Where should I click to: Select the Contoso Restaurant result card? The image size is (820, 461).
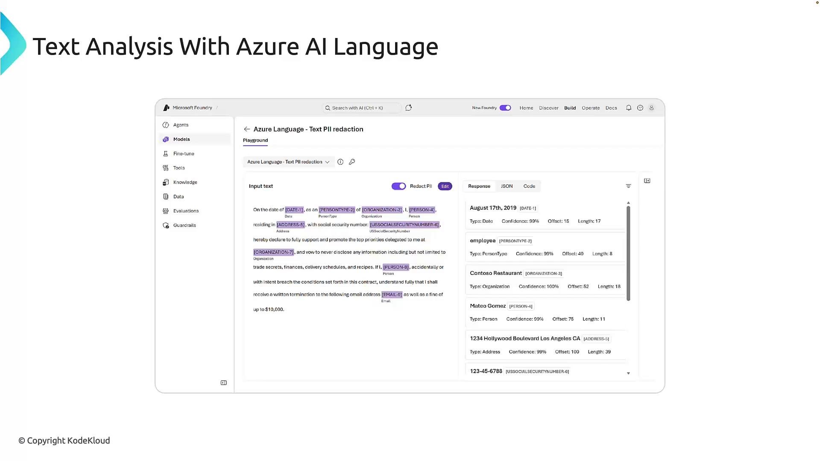[545, 280]
